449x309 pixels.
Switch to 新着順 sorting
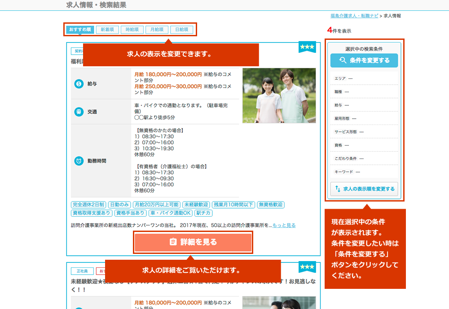pyautogui.click(x=107, y=30)
